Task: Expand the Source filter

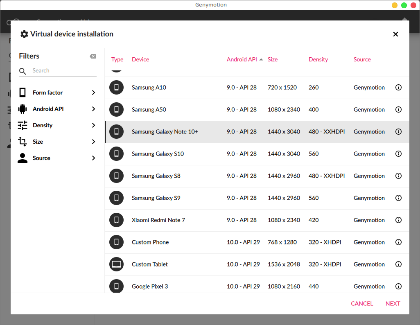Action: pyautogui.click(x=57, y=158)
